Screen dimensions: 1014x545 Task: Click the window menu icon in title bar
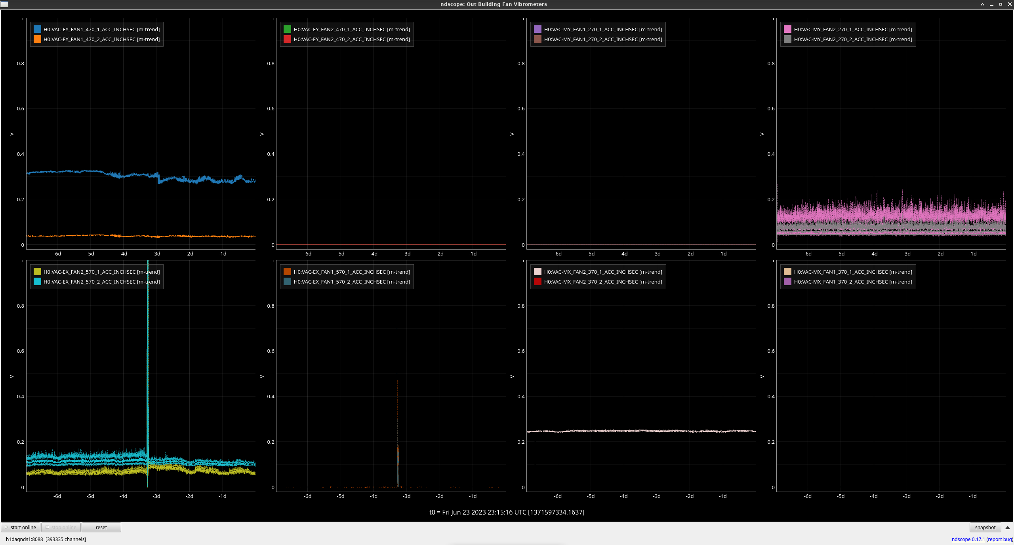pyautogui.click(x=4, y=4)
